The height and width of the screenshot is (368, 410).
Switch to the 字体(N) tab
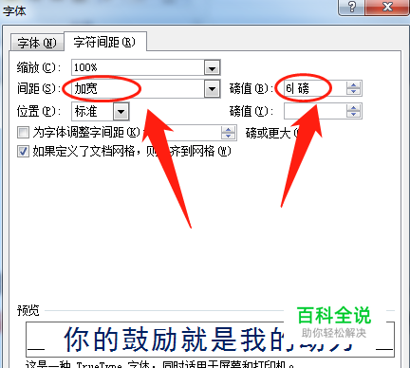coord(37,43)
